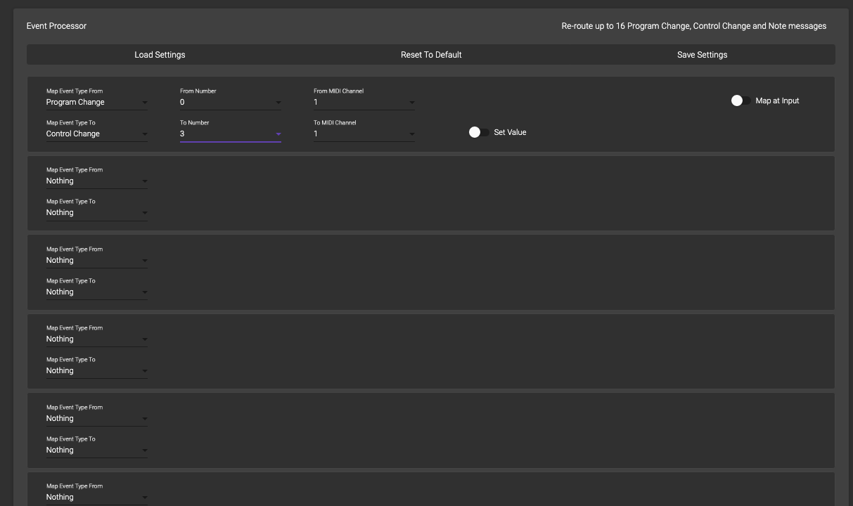Open Map Event Type To in the second mapping slot
This screenshot has height=506, width=853.
[x=97, y=212]
